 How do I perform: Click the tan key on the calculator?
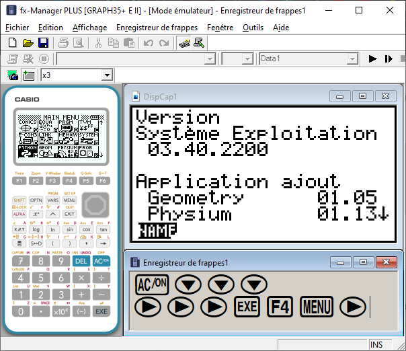coord(104,229)
